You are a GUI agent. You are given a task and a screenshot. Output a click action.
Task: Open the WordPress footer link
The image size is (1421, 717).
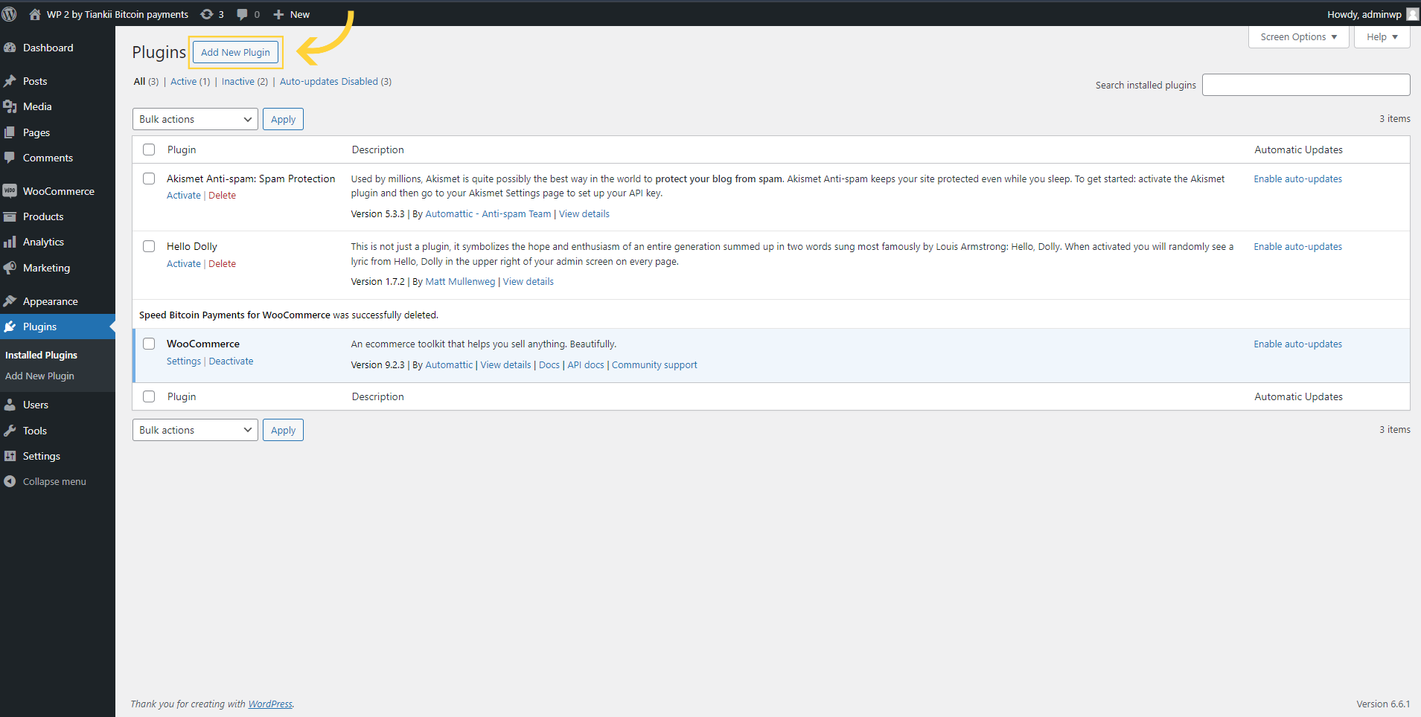270,704
